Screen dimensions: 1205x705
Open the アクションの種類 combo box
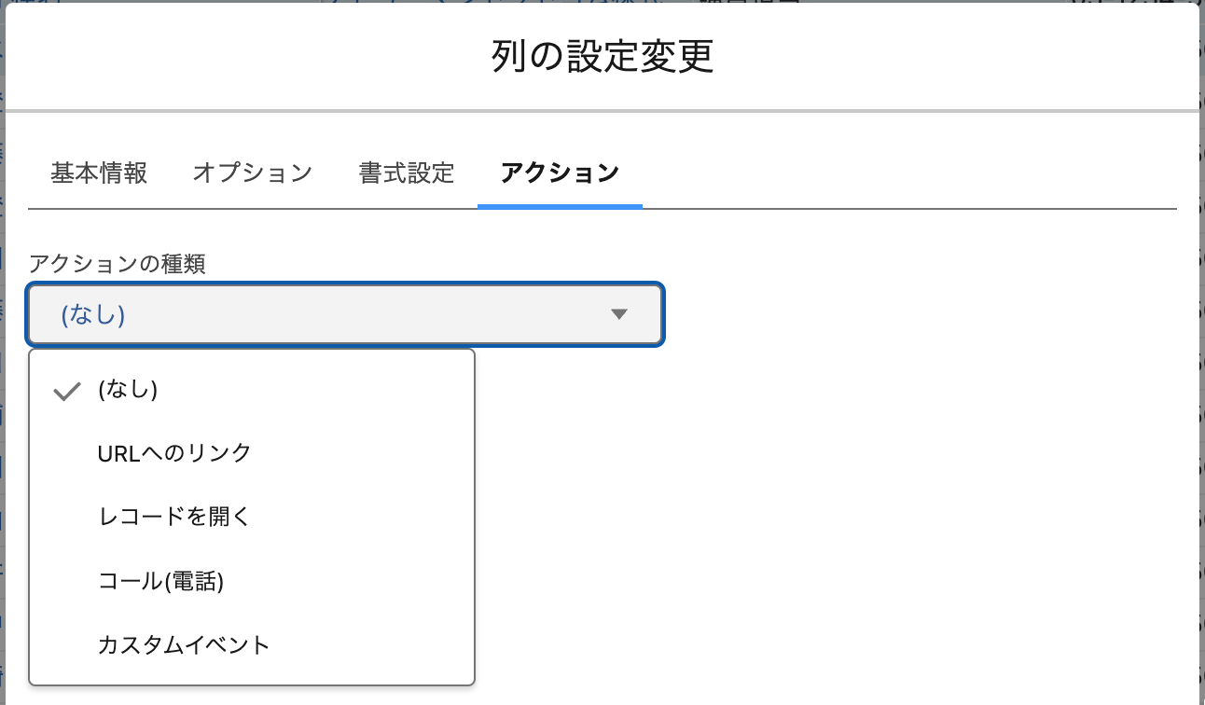coord(345,315)
